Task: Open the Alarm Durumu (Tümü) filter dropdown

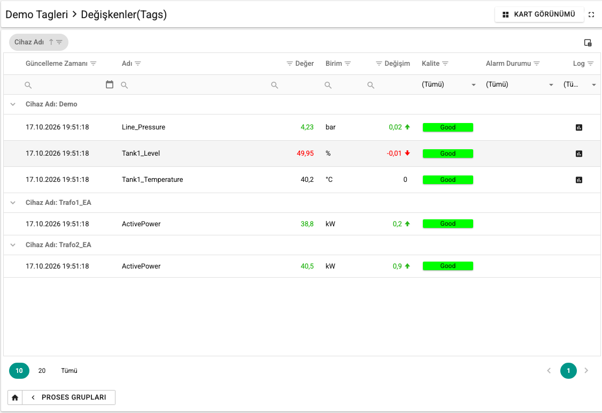Action: point(520,85)
